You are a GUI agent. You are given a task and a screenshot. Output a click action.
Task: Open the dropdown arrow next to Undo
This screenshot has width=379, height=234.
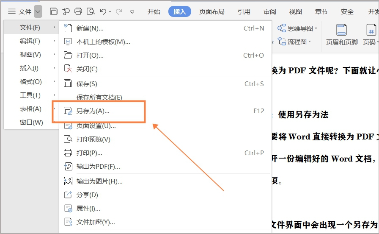(x=110, y=11)
